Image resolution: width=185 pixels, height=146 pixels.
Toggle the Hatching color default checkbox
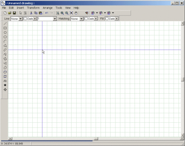86,18
